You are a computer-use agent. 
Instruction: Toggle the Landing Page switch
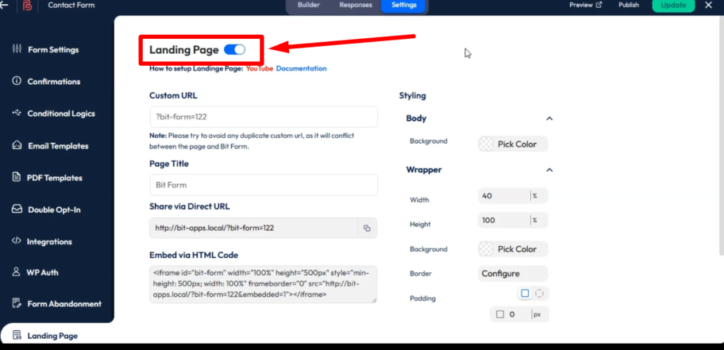[235, 49]
